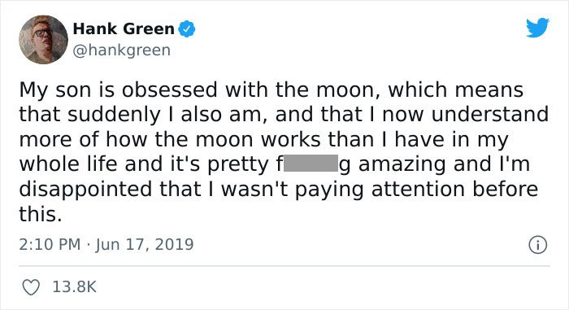Open the @hankgreen handle link

pos(122,50)
